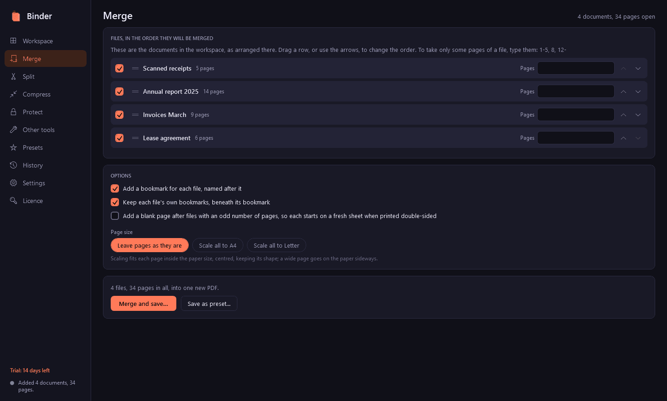Open the Split tool scissors icon
Screen dimensions: 667x401
tap(14, 76)
